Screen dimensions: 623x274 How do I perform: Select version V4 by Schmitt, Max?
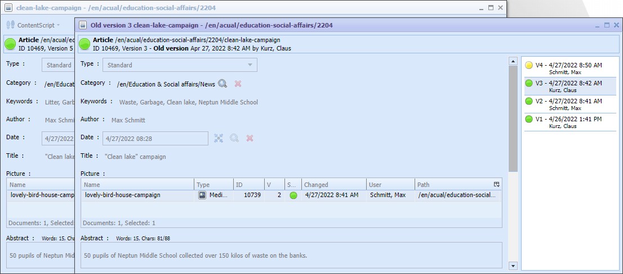coord(570,68)
